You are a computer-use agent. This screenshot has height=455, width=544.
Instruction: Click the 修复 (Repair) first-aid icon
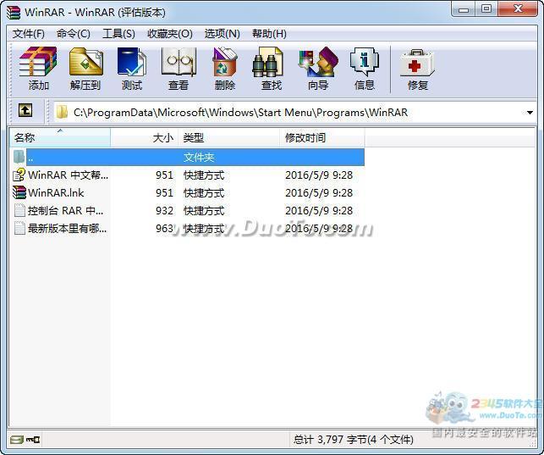pos(417,63)
